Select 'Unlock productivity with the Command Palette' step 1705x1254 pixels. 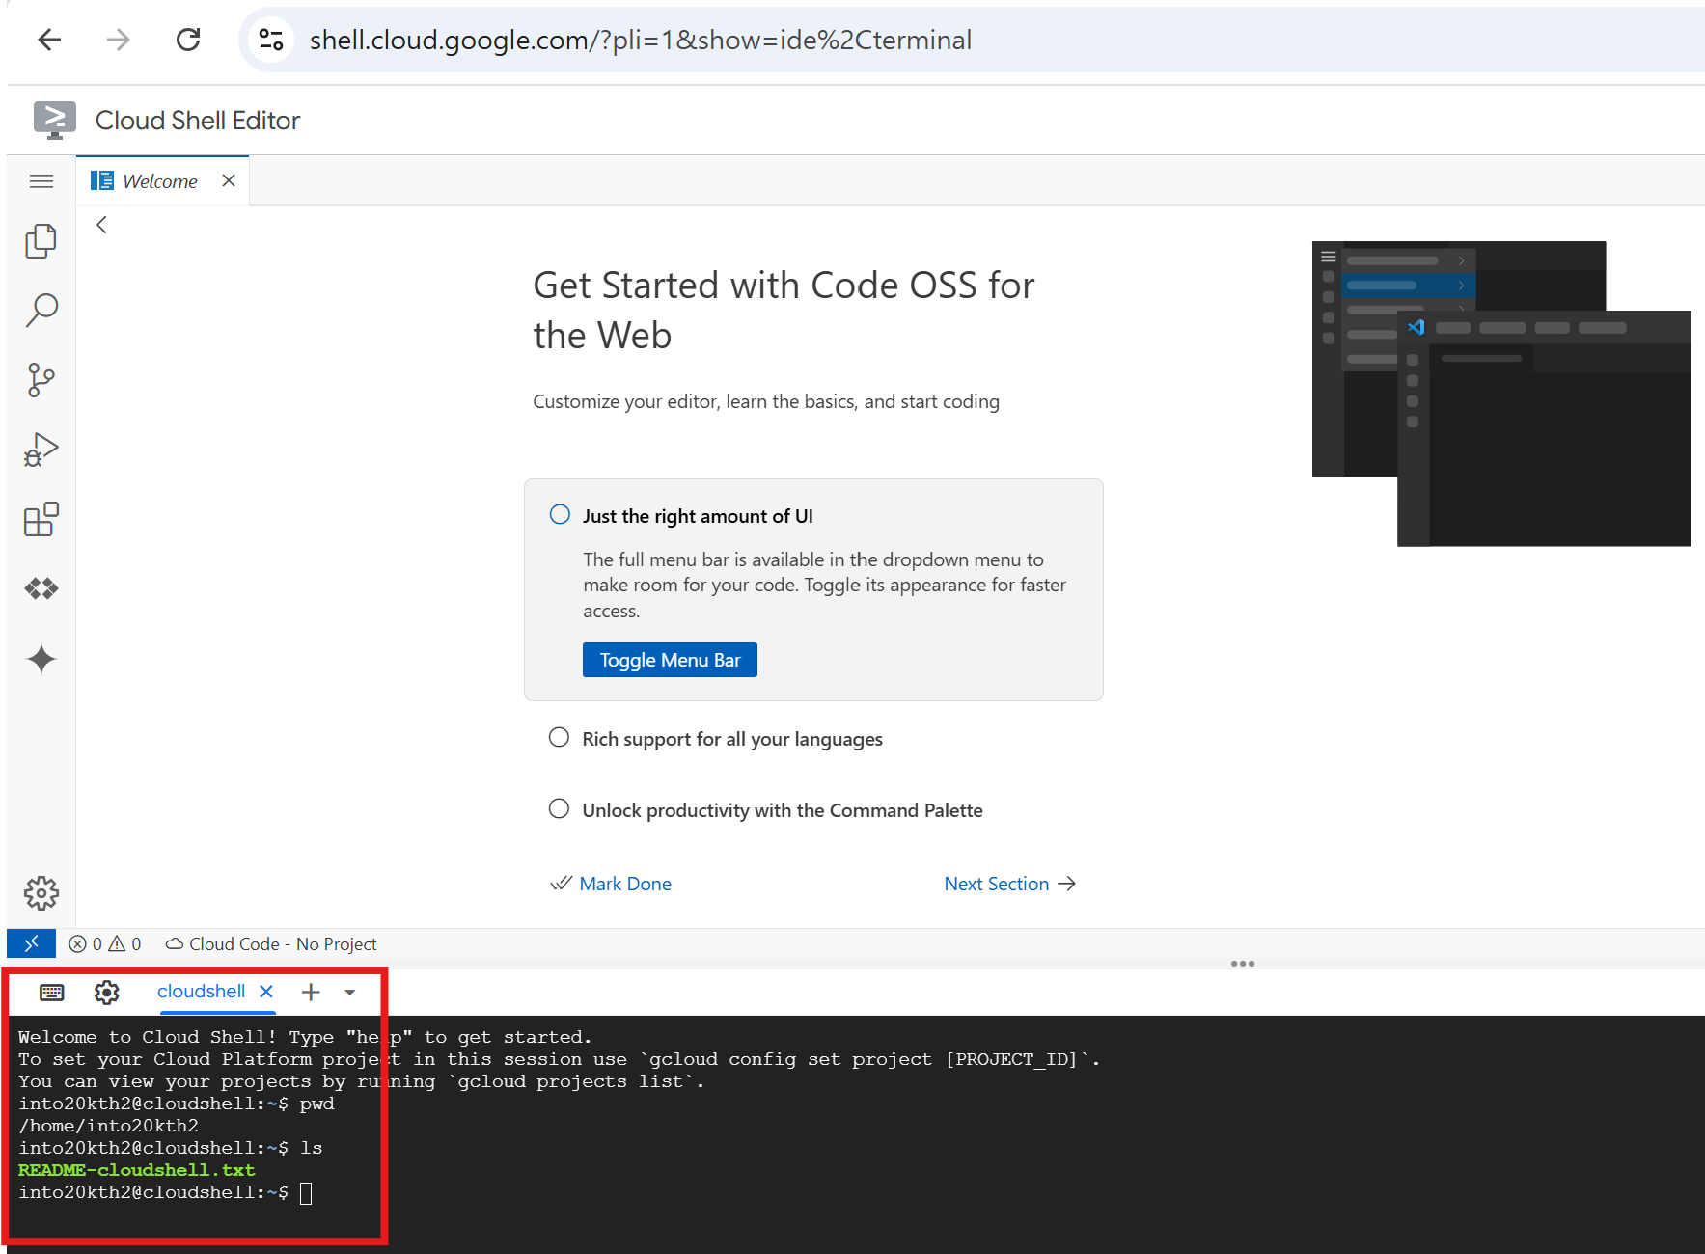click(x=783, y=810)
